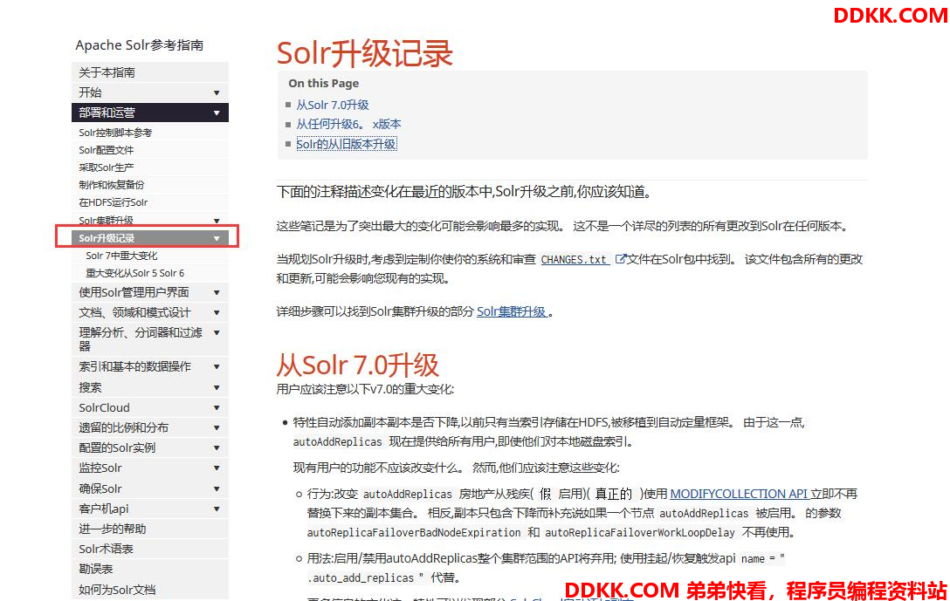Open the MODIFYCOLLECTION API link
This screenshot has height=601, width=950.
pos(739,494)
